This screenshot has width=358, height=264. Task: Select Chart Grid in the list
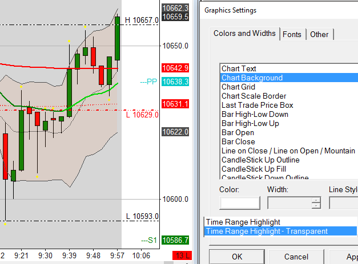(x=288, y=87)
